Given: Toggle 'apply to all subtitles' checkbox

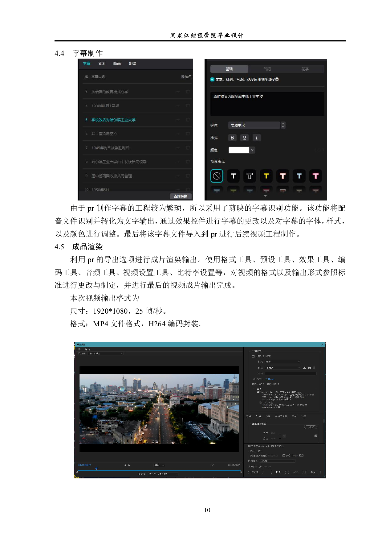Looking at the screenshot, I should click(x=212, y=79).
